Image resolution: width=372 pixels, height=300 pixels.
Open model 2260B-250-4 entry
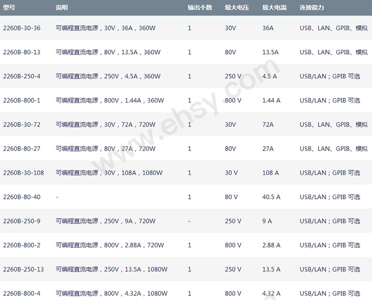coord(22,76)
